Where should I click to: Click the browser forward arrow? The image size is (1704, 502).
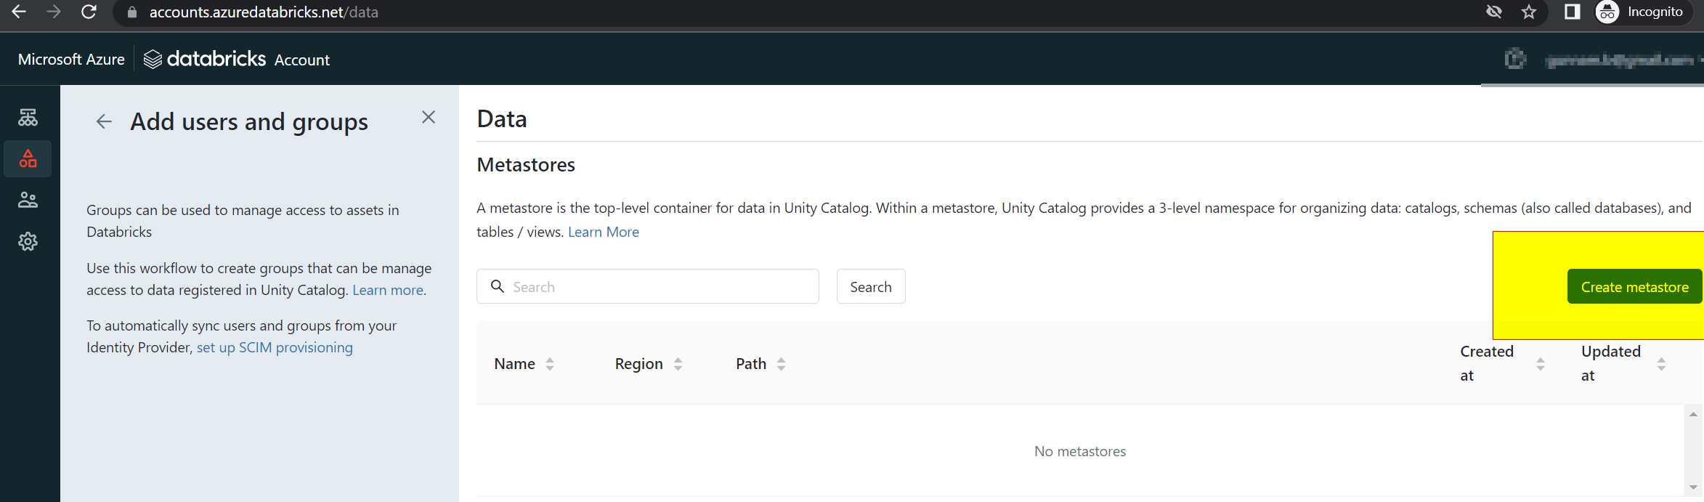pyautogui.click(x=54, y=12)
